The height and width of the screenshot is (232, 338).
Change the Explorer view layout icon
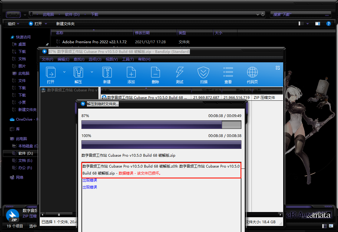tap(301, 24)
